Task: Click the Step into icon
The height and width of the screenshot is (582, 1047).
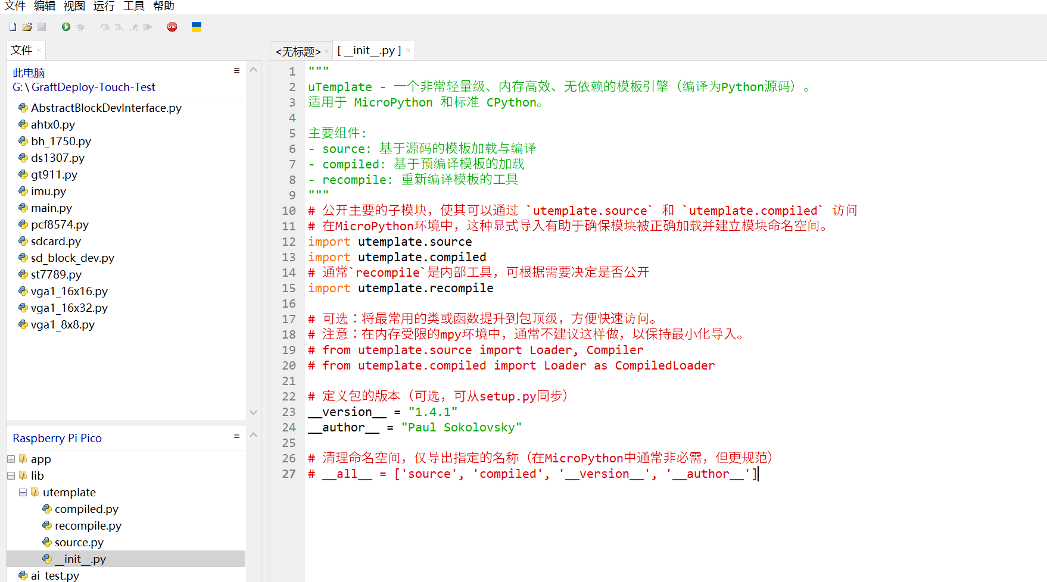Action: (x=119, y=27)
